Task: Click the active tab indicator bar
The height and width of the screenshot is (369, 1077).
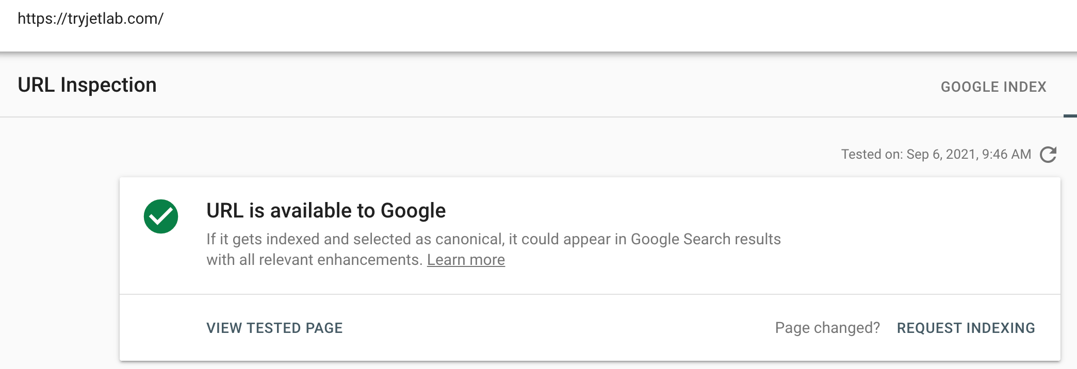Action: click(x=1070, y=116)
